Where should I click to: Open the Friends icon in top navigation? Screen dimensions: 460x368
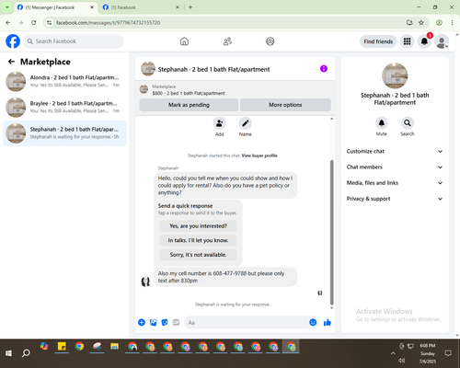(227, 41)
